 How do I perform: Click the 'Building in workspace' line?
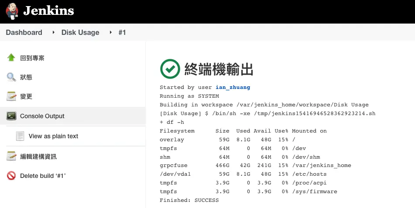264,105
